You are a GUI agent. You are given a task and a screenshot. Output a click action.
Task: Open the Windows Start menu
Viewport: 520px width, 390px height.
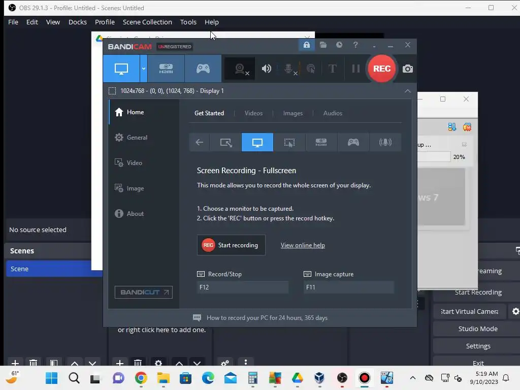51,378
